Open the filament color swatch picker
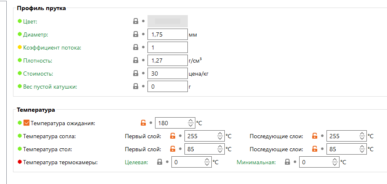Viewport: 387px width, 184px height. (168, 21)
